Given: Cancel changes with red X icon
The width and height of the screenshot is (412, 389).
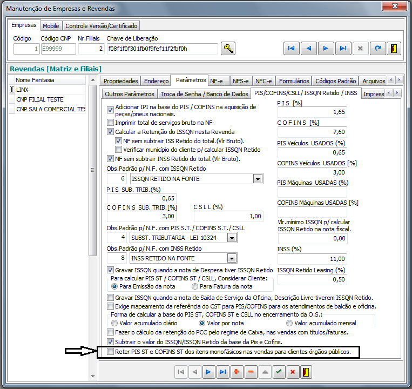Looking at the screenshot, I should [x=293, y=372].
